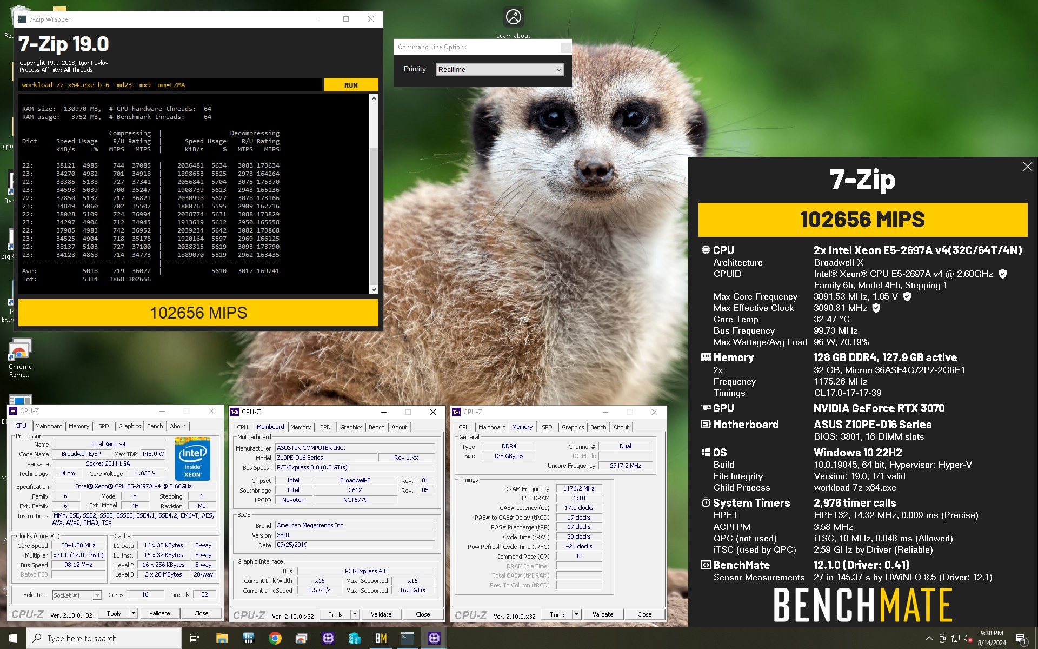Image resolution: width=1038 pixels, height=649 pixels.
Task: Click the Memory icon in BenchMate panel
Action: click(706, 357)
